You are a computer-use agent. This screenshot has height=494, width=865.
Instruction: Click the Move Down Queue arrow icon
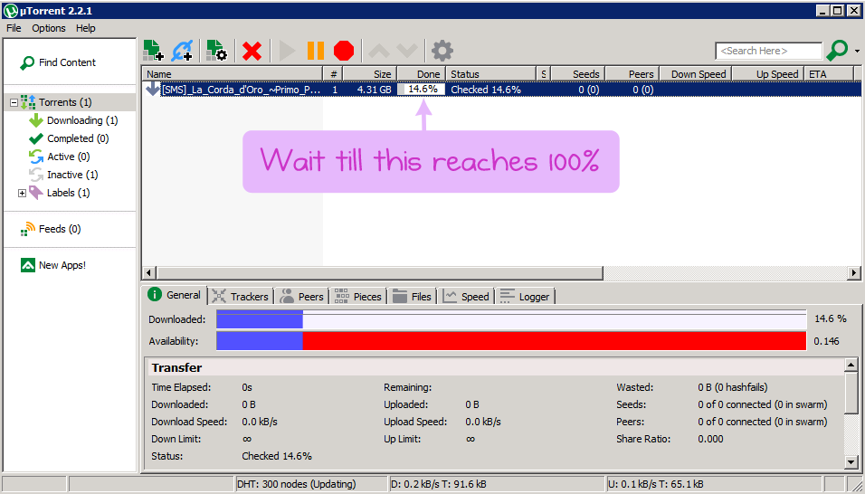pyautogui.click(x=407, y=51)
